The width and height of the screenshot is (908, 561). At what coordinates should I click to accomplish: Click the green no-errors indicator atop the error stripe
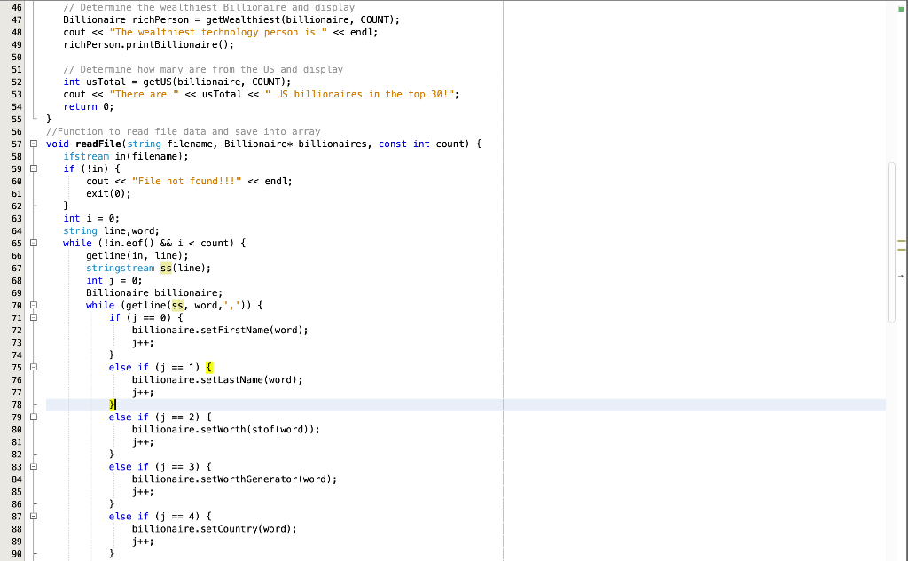click(x=901, y=11)
